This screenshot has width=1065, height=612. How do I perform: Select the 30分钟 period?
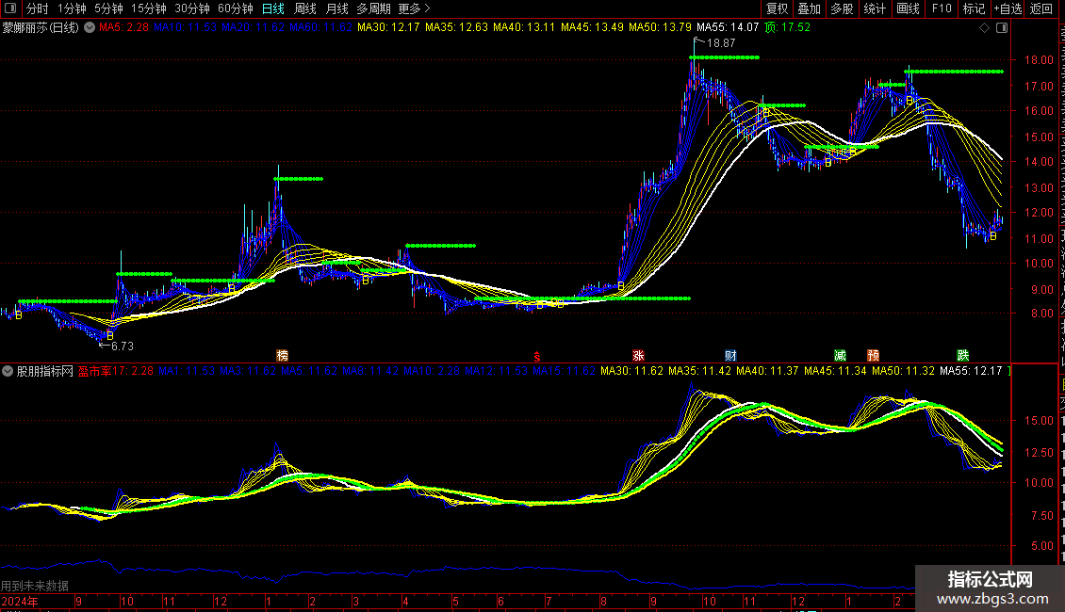(191, 8)
